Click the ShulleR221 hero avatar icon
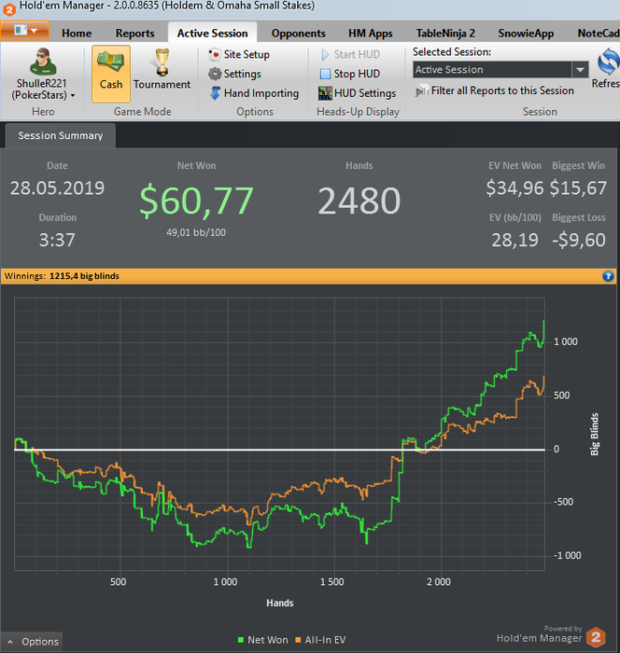The height and width of the screenshot is (653, 620). pos(43,62)
